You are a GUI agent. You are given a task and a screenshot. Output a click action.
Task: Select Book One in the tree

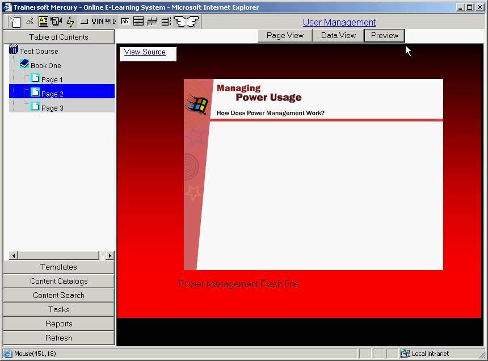(46, 66)
